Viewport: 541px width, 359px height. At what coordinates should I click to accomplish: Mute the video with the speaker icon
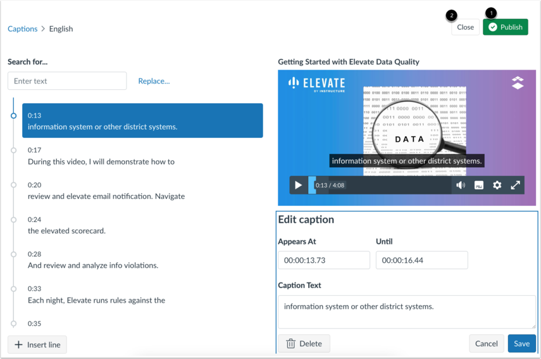pos(461,186)
